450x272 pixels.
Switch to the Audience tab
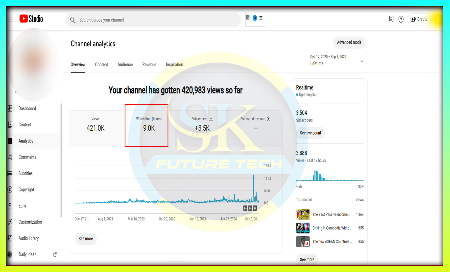point(125,65)
